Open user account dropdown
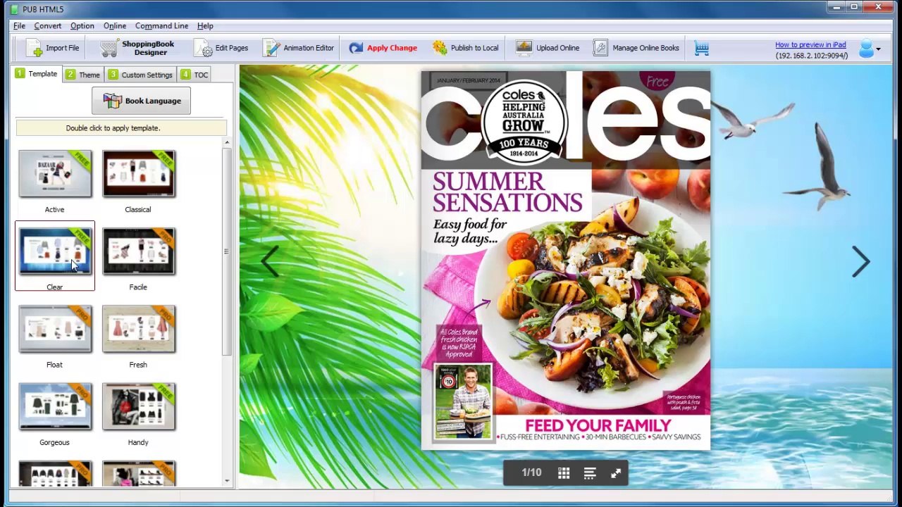This screenshot has height=507, width=902. [x=870, y=49]
